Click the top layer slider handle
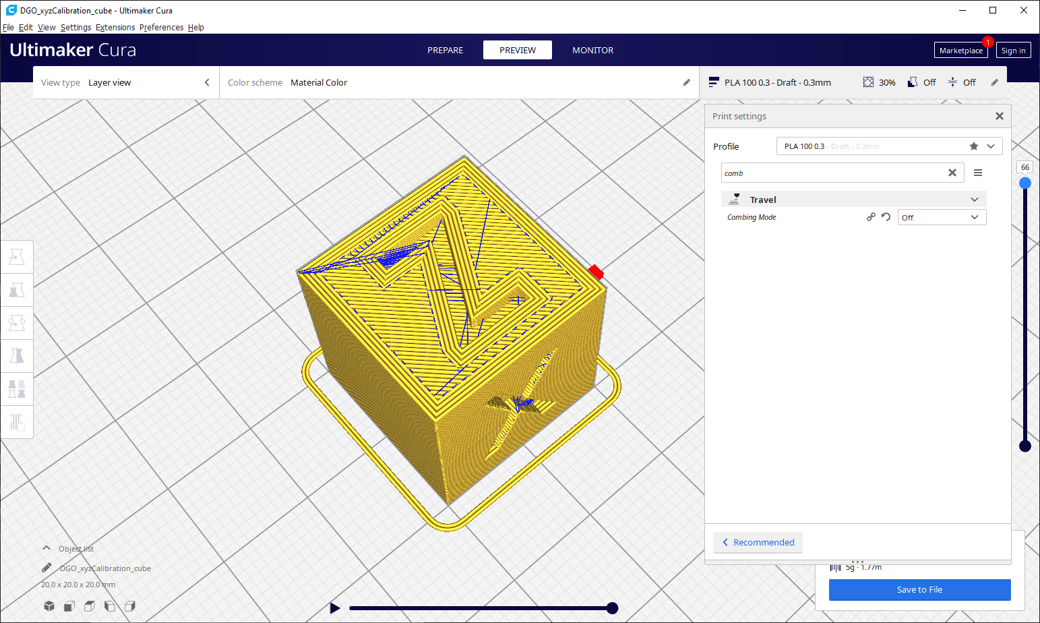The width and height of the screenshot is (1040, 623). coord(1025,183)
